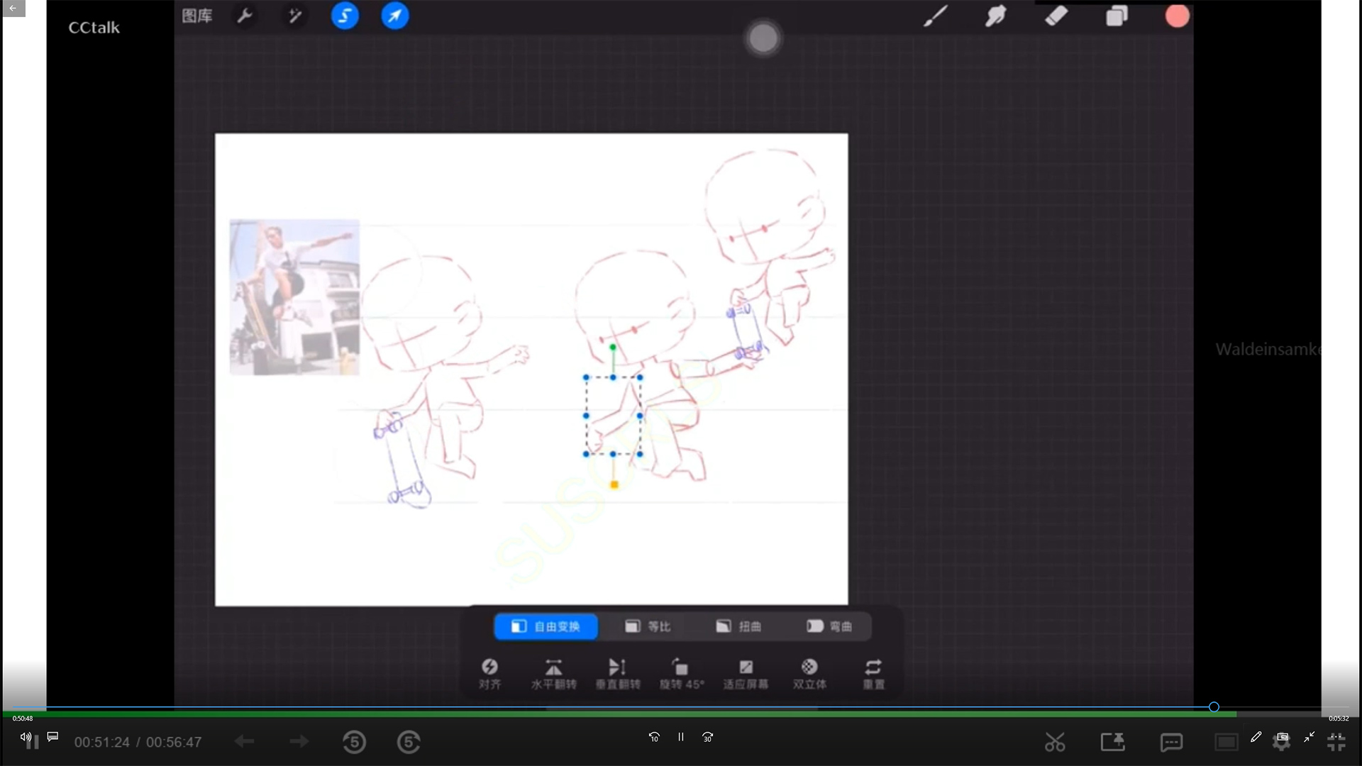Image resolution: width=1362 pixels, height=766 pixels.
Task: Open the layers panel icon
Action: pyautogui.click(x=1117, y=16)
